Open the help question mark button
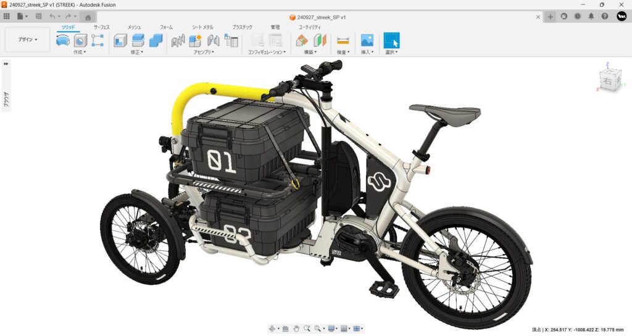This screenshot has width=632, height=336. 605,17
